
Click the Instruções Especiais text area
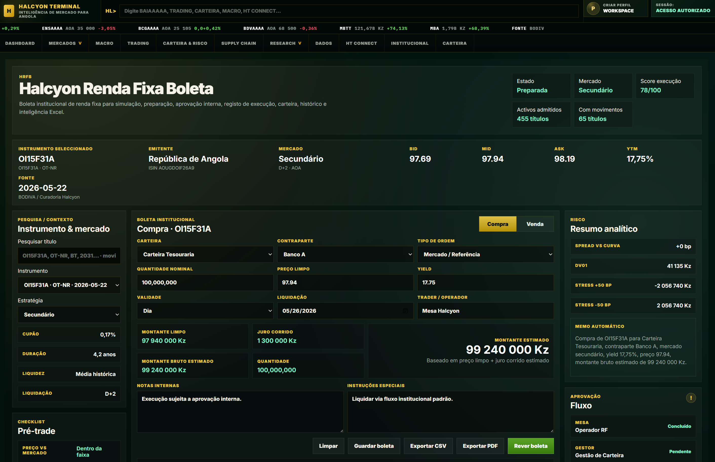click(x=450, y=412)
